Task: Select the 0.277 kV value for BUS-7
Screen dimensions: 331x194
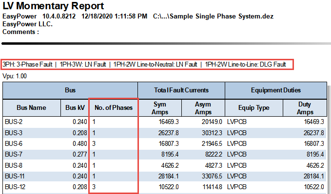Action: click(x=80, y=155)
